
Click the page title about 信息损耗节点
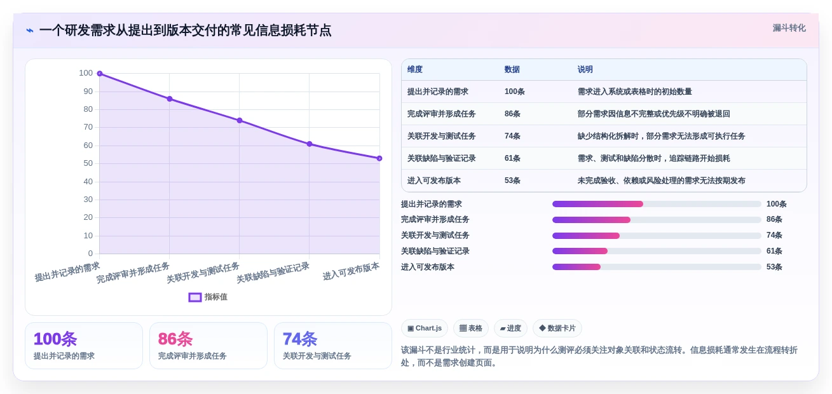tap(185, 31)
